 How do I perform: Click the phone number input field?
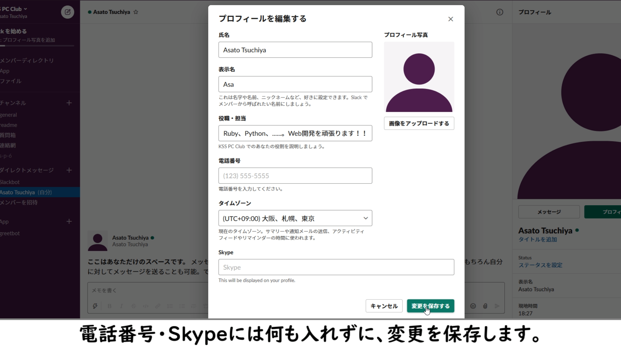pos(295,176)
